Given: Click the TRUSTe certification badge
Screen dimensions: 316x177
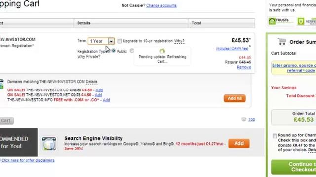Looking at the screenshot, I should coord(281,21).
